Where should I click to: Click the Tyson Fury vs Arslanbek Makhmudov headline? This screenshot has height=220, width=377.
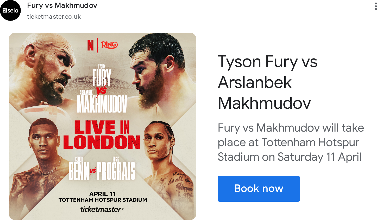[x=268, y=82]
